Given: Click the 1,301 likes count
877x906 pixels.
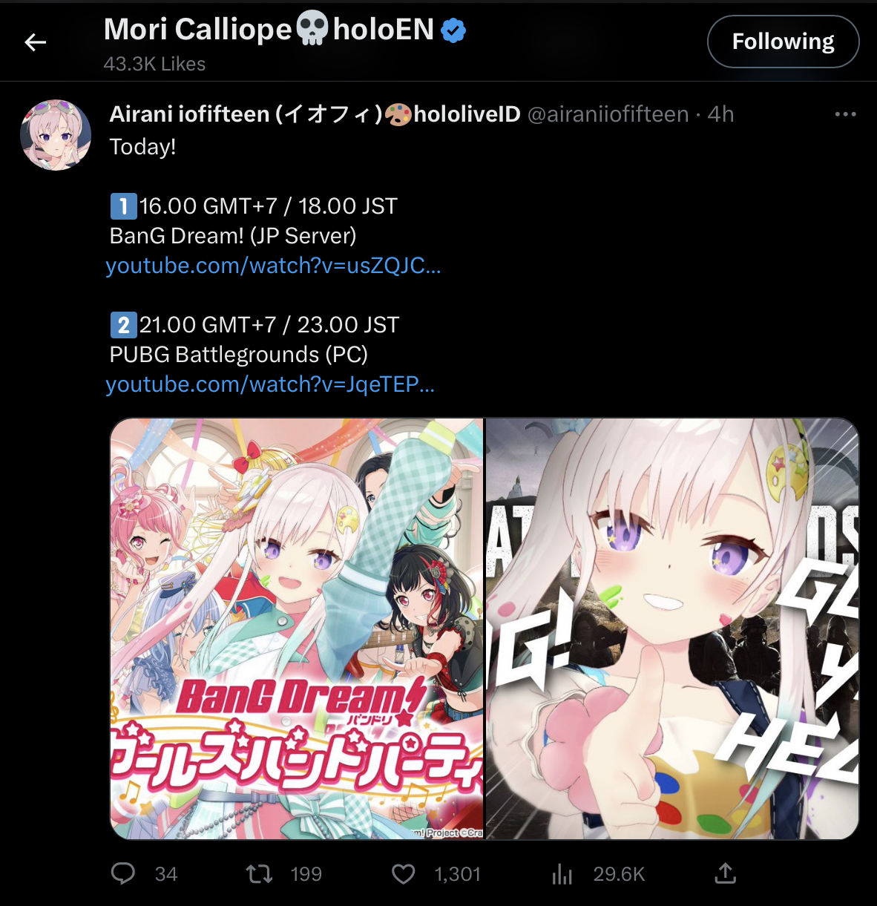Looking at the screenshot, I should [x=457, y=874].
